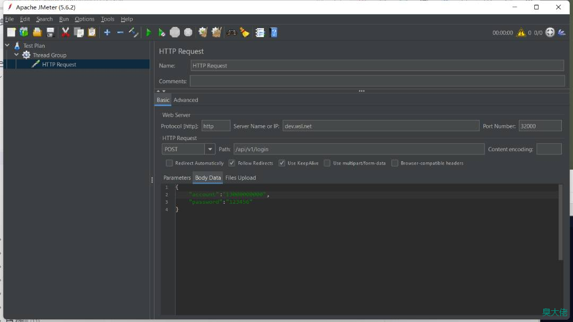
Task: Click the JMeter feather icon at far right
Action: coord(562,32)
